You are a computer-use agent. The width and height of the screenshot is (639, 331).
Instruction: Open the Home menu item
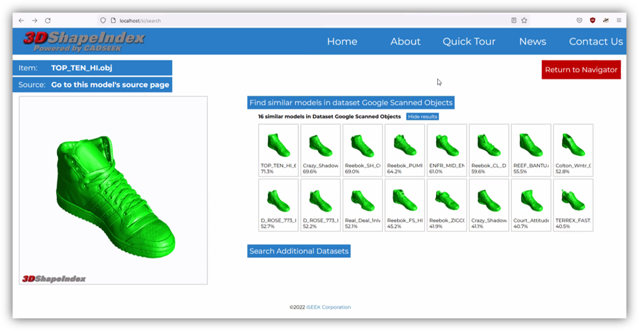[342, 42]
